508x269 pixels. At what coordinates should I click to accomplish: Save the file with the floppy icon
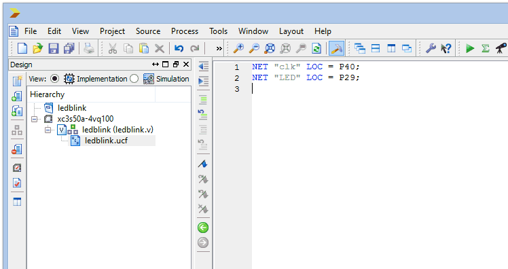coord(54,48)
